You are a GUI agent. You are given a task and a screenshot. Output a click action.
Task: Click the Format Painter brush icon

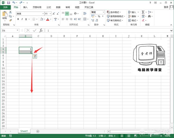point(10,20)
